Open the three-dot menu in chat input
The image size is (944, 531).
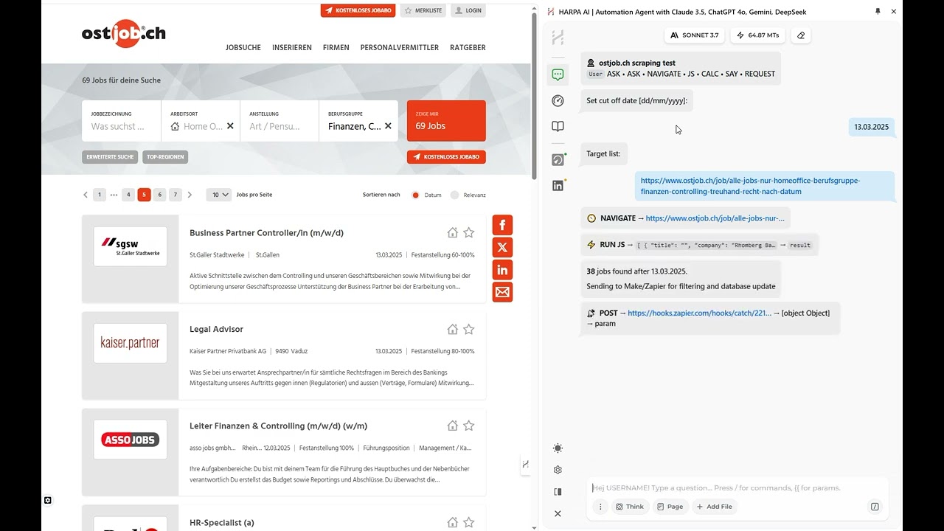tap(600, 507)
